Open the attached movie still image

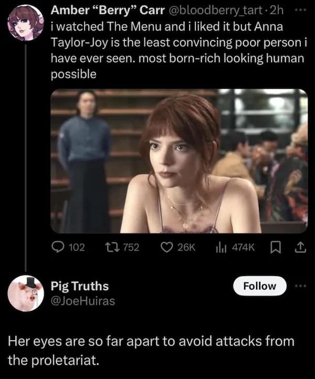point(178,161)
